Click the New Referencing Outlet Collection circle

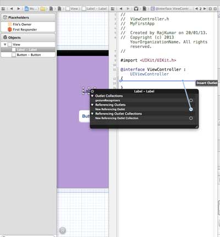(x=191, y=118)
